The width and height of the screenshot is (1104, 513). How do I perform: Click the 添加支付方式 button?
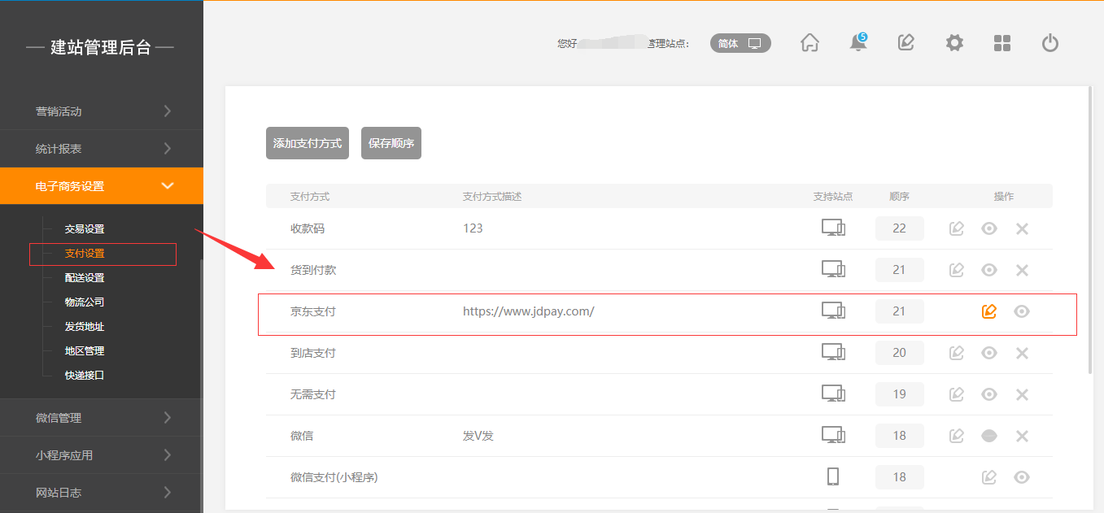pos(308,143)
